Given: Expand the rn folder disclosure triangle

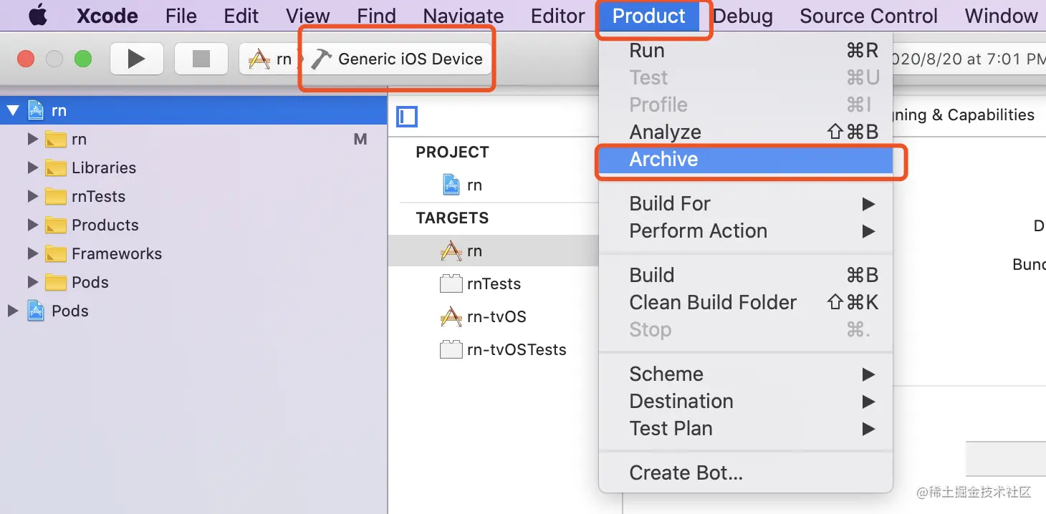Looking at the screenshot, I should (x=32, y=139).
